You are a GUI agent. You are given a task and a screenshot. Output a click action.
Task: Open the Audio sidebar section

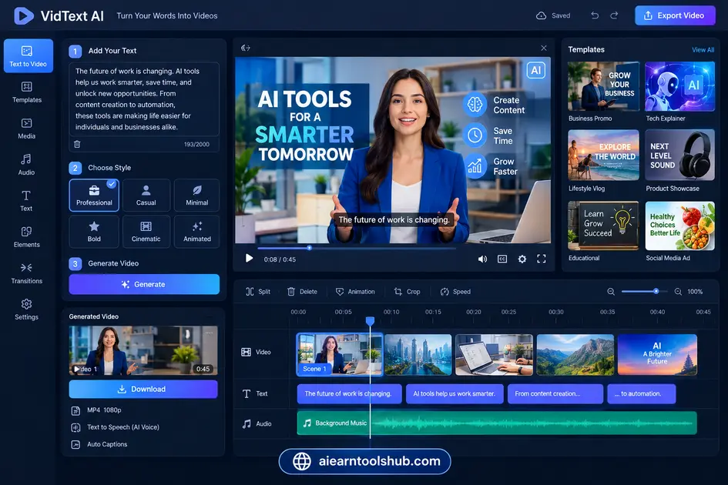pyautogui.click(x=26, y=164)
